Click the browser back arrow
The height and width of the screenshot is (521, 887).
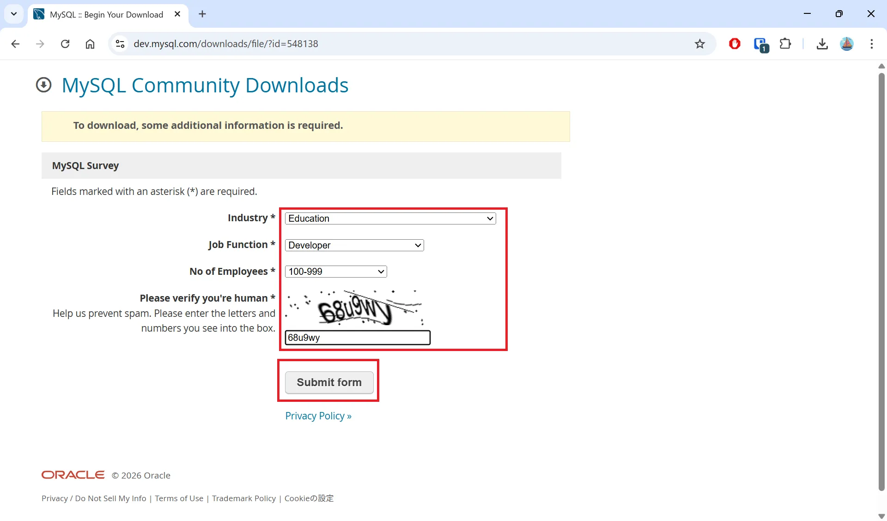click(15, 44)
